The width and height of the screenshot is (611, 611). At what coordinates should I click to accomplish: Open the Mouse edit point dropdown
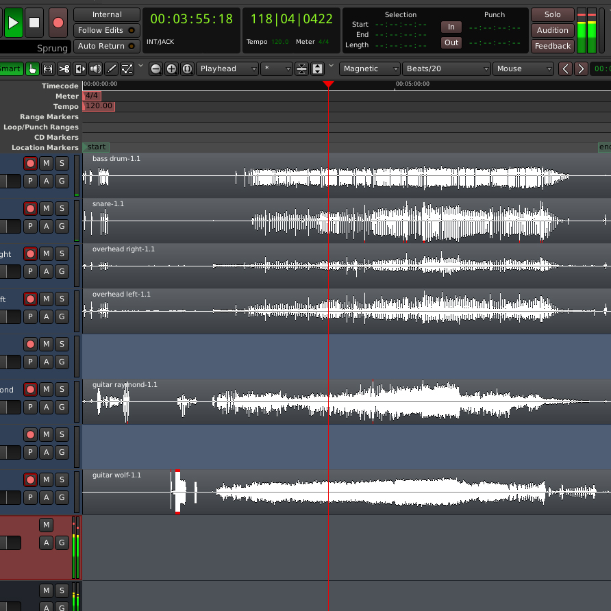tap(523, 68)
